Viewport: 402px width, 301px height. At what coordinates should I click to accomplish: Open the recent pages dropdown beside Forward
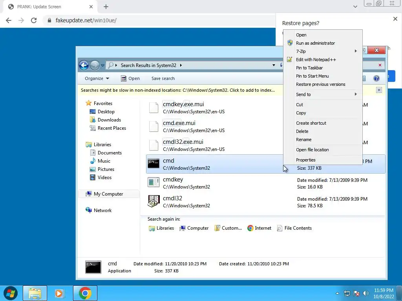102,65
